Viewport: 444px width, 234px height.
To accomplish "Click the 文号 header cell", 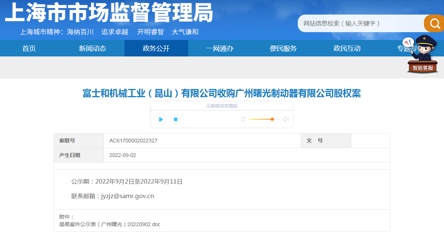I will 326,141.
